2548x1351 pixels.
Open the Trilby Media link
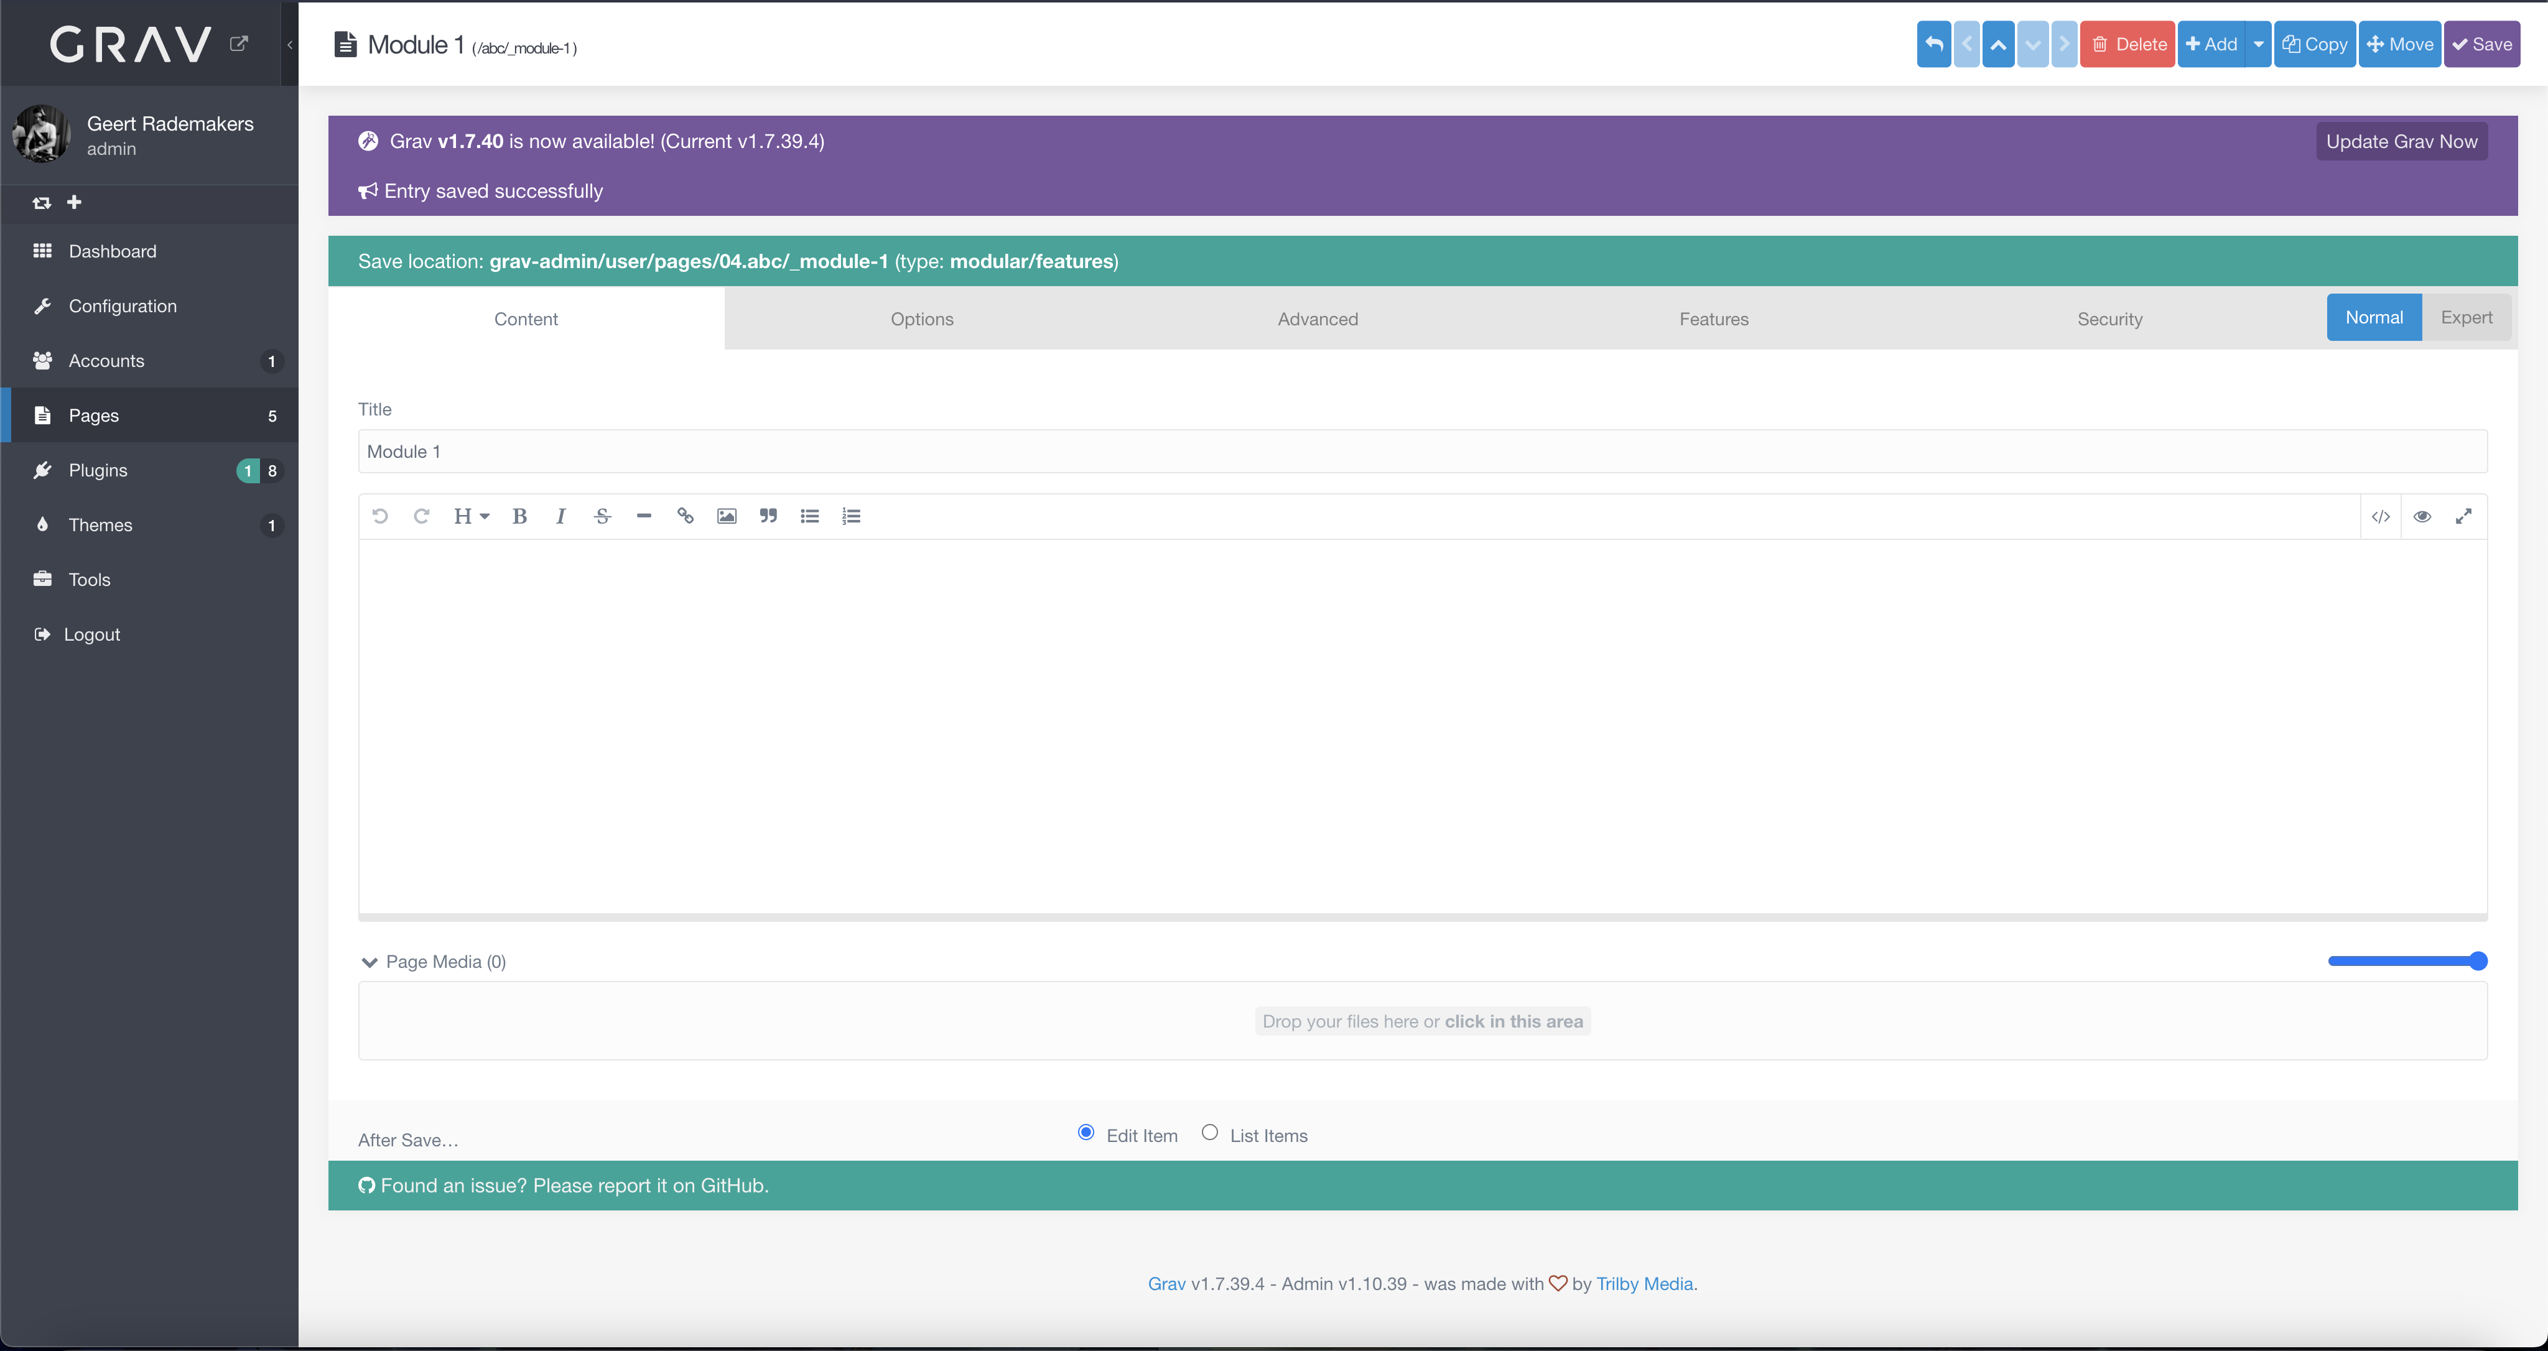[1644, 1284]
